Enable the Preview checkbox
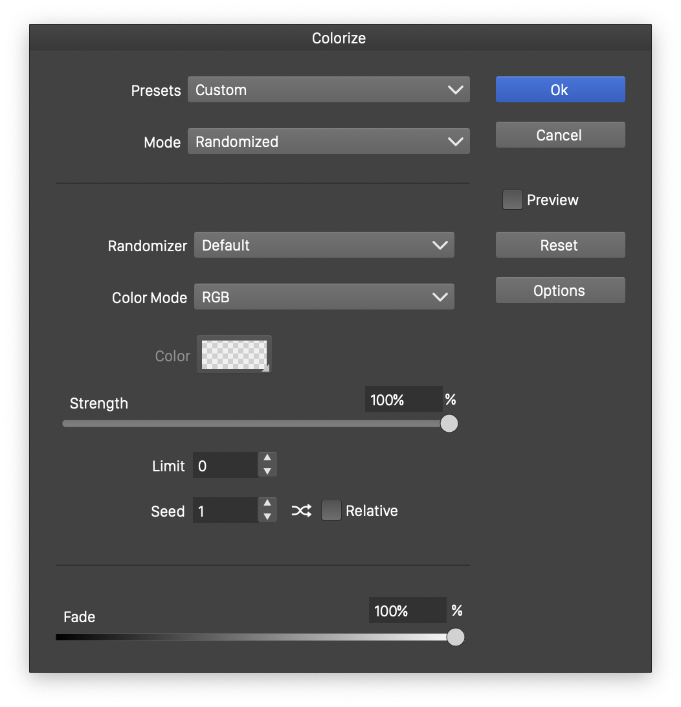This screenshot has width=681, height=707. (x=512, y=200)
